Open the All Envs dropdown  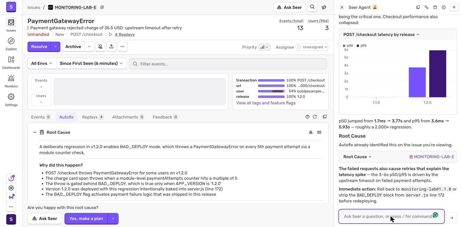[42, 63]
